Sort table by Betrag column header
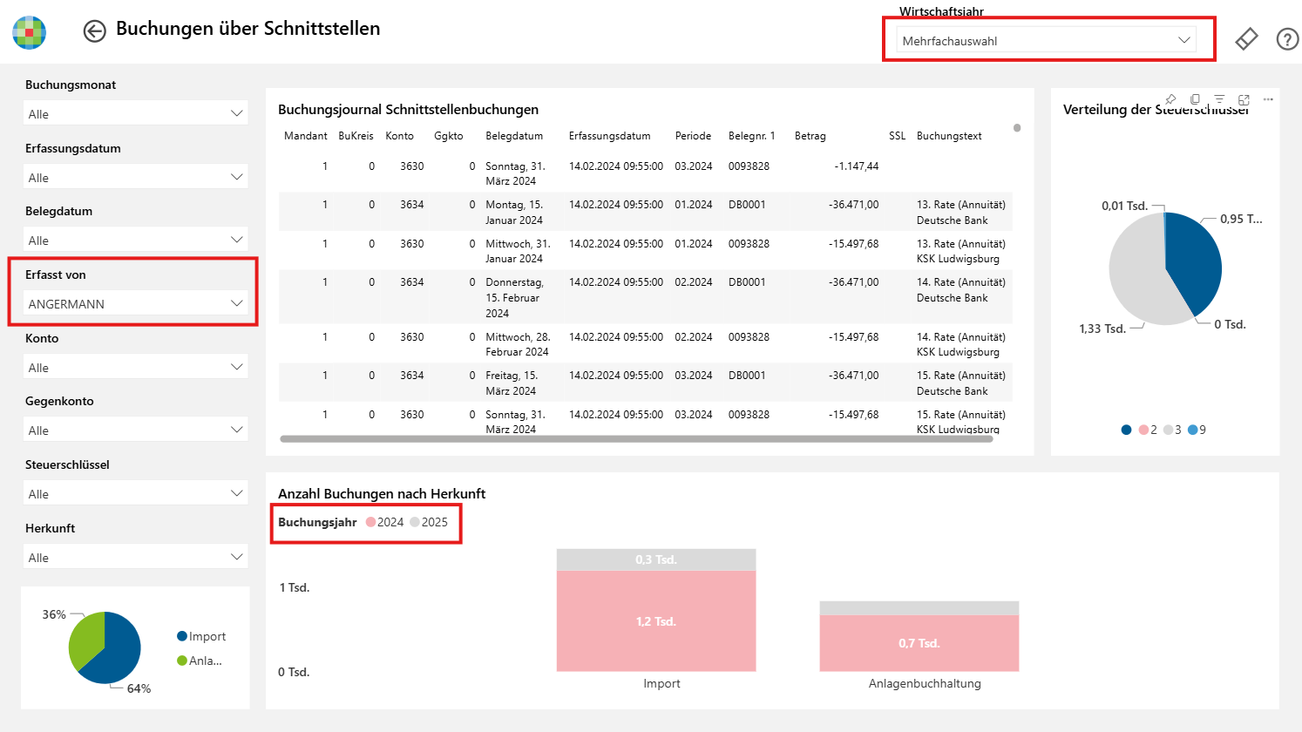Viewport: 1302px width, 732px height. [x=810, y=136]
